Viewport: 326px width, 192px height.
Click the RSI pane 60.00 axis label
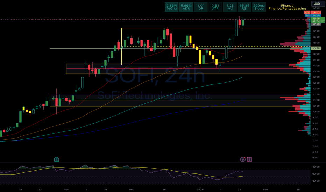tap(316, 174)
